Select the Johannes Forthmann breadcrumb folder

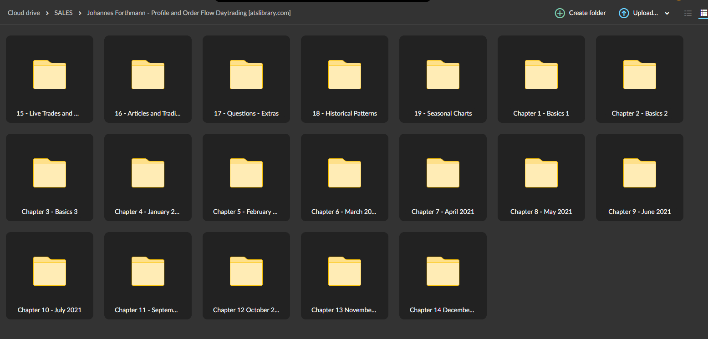(x=188, y=13)
